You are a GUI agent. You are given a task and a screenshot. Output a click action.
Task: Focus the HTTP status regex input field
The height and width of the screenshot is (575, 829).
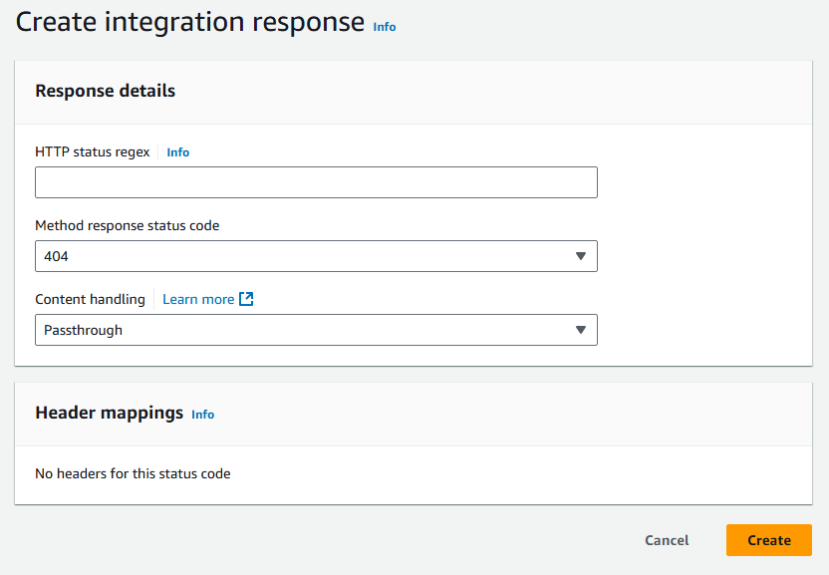(316, 182)
